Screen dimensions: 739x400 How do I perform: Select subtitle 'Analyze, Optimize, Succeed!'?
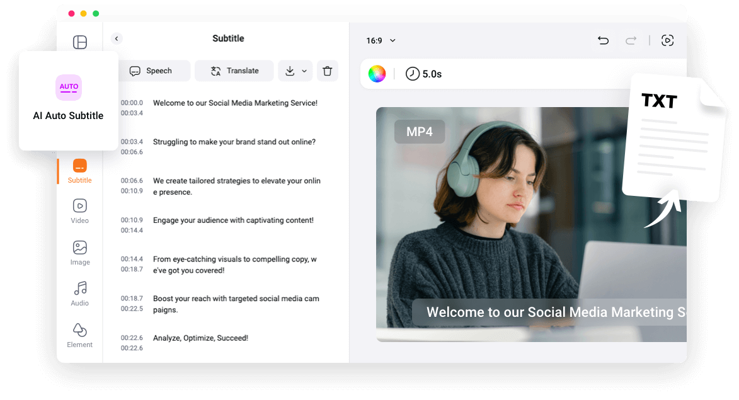(x=200, y=338)
